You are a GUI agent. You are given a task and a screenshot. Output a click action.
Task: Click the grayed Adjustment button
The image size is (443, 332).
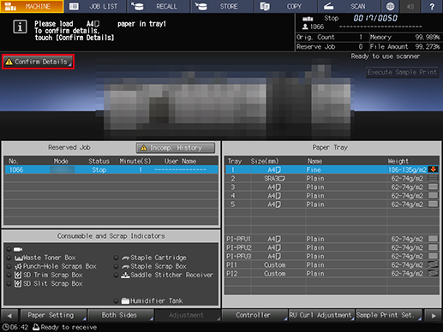188,315
